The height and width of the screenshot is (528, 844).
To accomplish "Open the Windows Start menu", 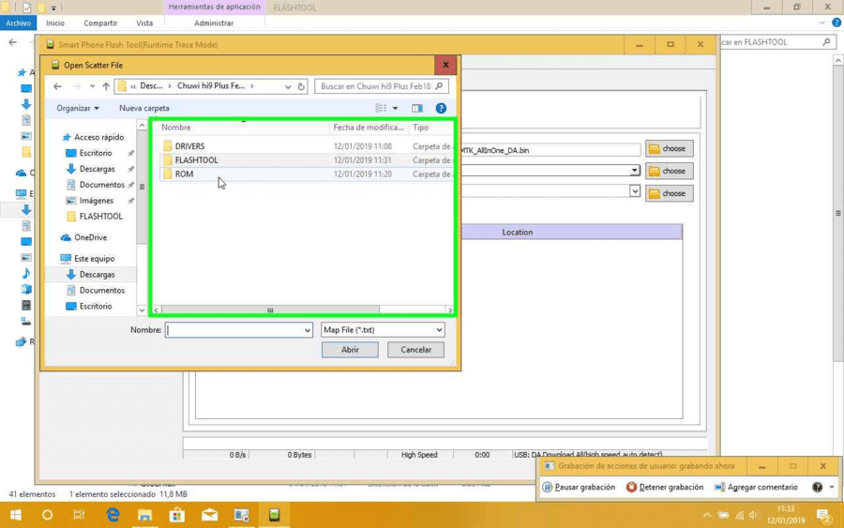I will coord(16,515).
